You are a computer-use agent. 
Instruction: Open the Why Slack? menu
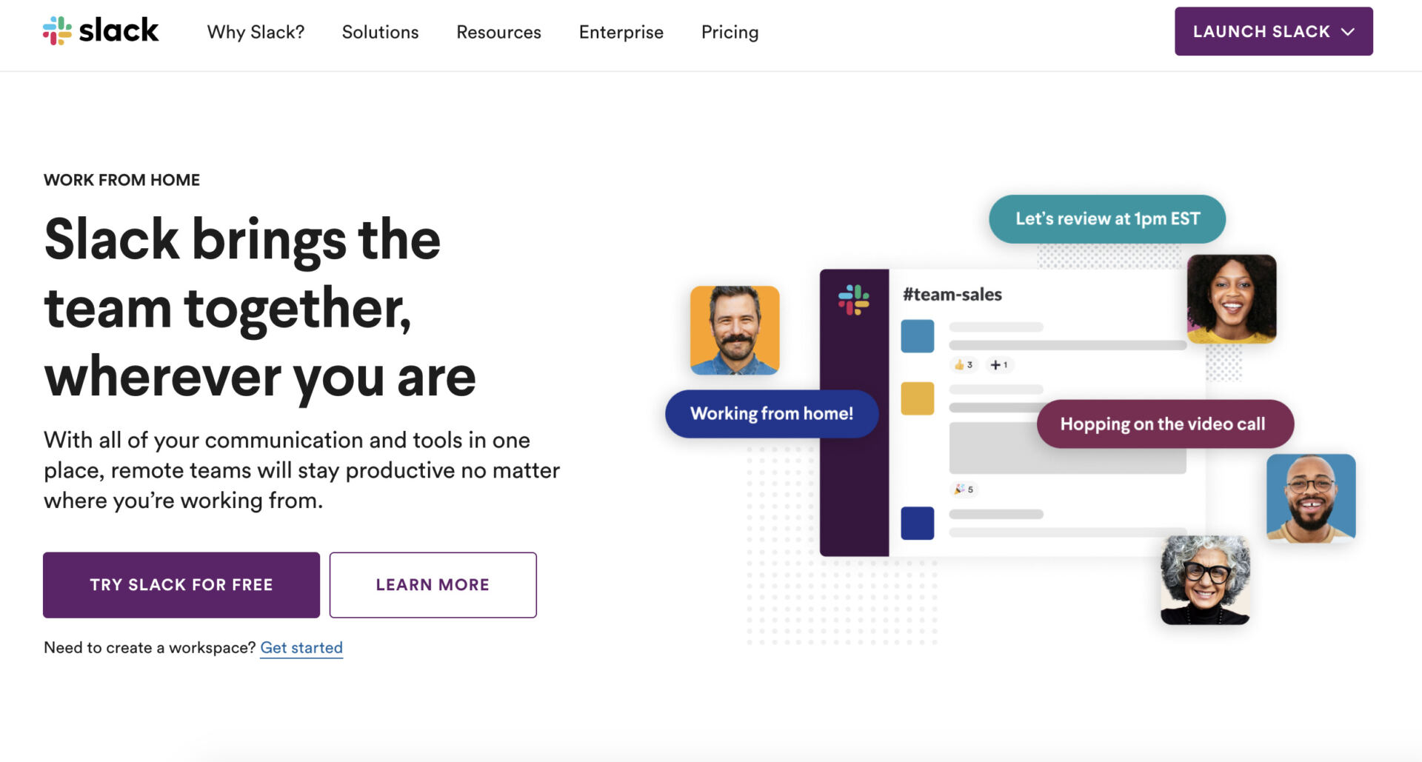coord(256,32)
